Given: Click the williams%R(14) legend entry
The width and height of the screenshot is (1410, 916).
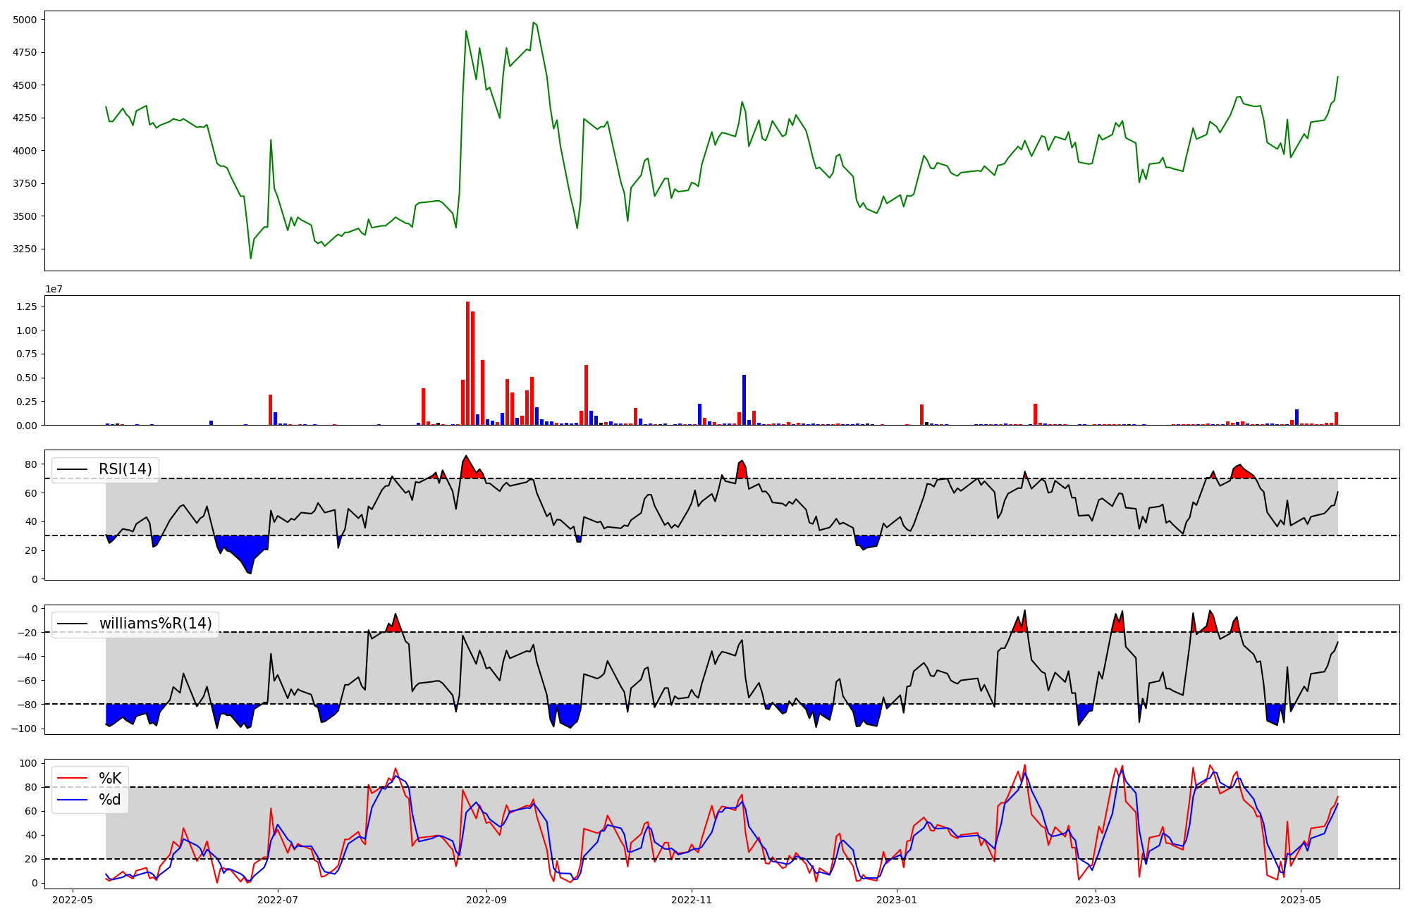Looking at the screenshot, I should pyautogui.click(x=155, y=624).
